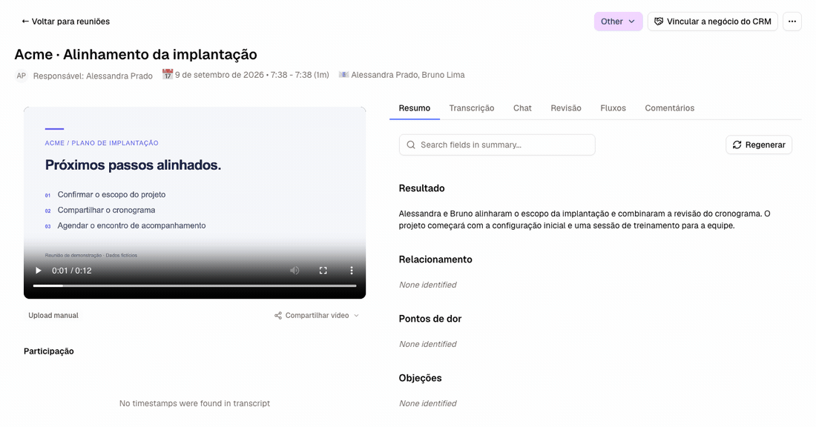Click the meeting title Acme · Alinhamento da implantação
This screenshot has width=816, height=427.
136,55
